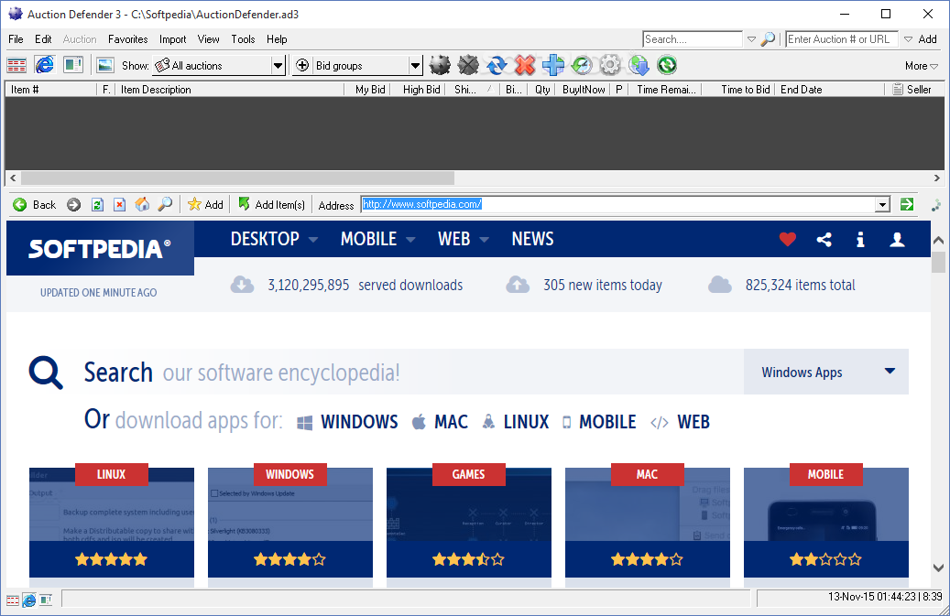
Task: Click the status bar split view icon
Action: point(46,600)
